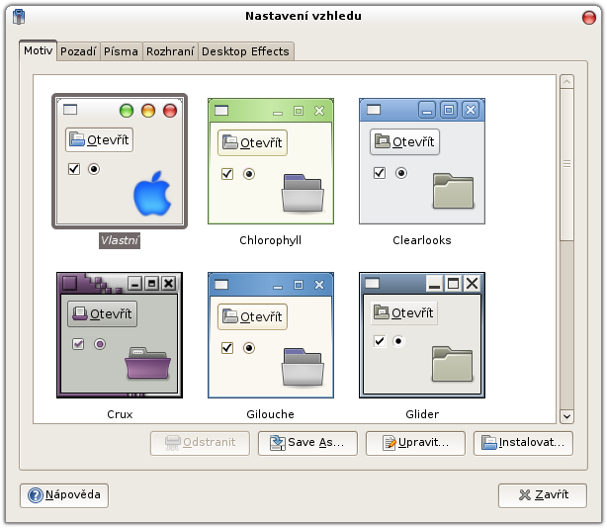Screen dimensions: 607x528
Task: Click the gray folder icon in Gilouche preview
Action: 303,367
